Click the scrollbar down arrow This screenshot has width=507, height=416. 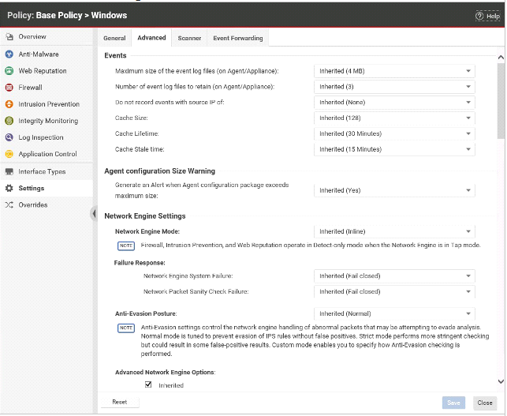(501, 381)
